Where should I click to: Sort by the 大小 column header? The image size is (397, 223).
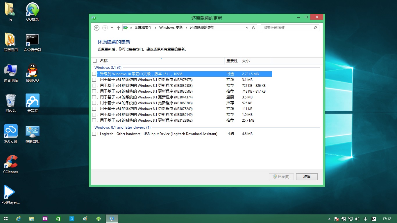[x=256, y=61]
